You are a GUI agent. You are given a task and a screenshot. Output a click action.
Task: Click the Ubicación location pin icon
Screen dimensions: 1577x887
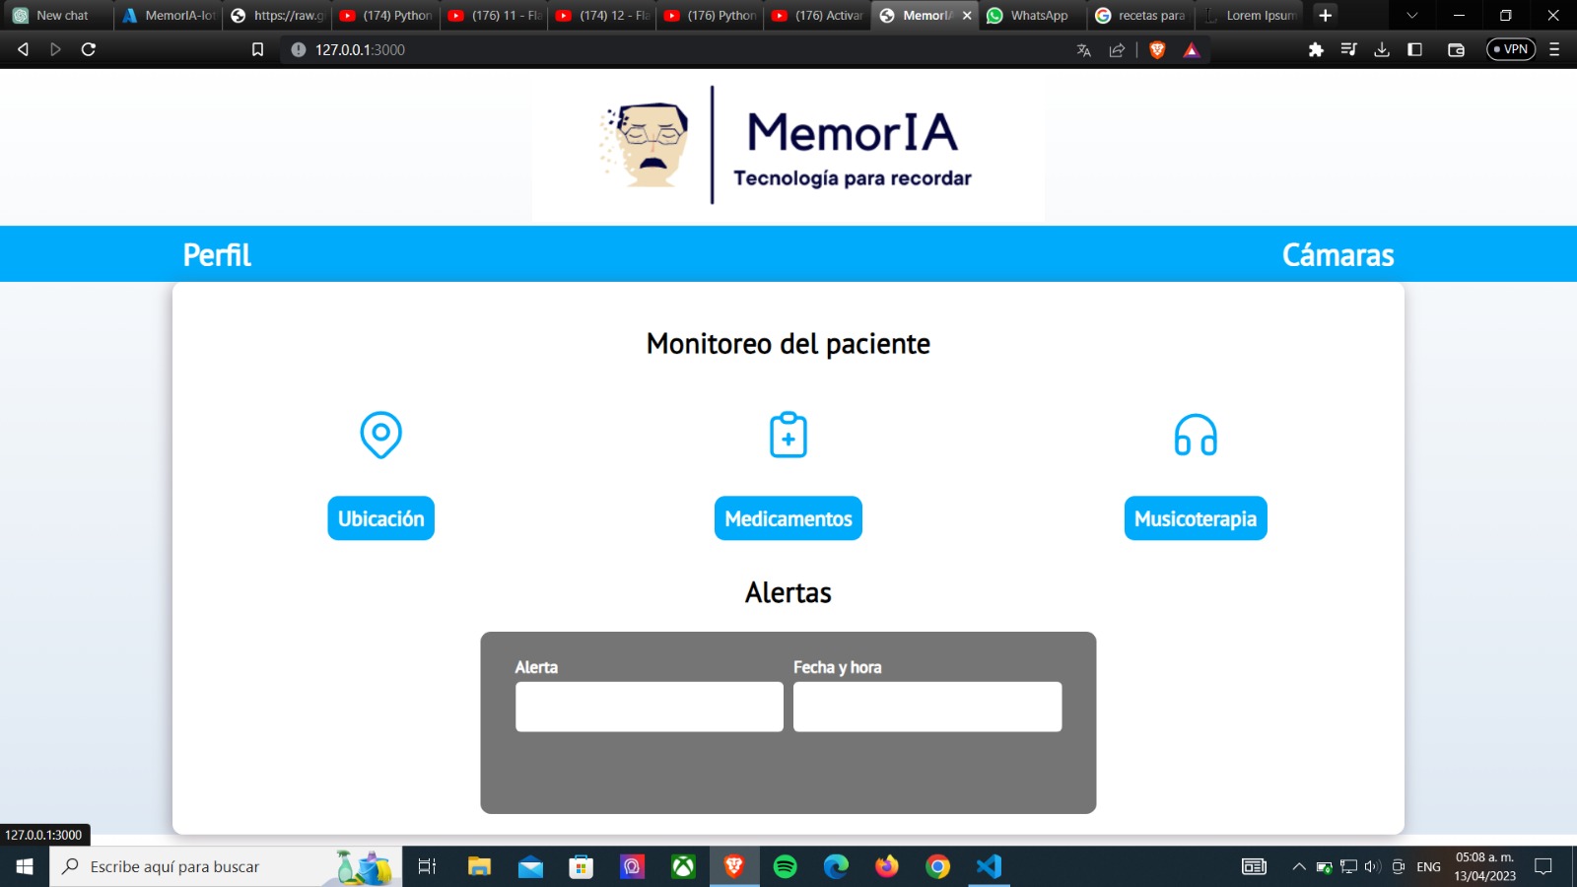(x=380, y=435)
